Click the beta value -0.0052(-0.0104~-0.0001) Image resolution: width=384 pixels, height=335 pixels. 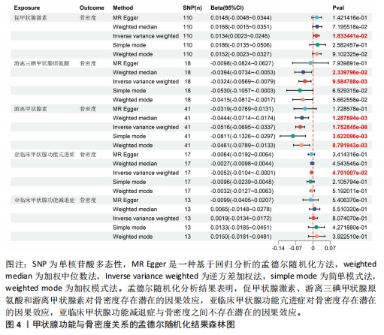click(x=243, y=173)
